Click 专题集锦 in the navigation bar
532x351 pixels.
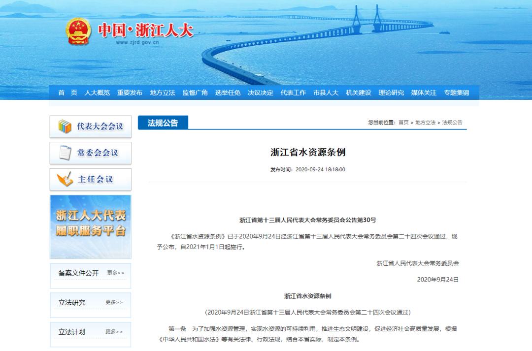pyautogui.click(x=456, y=93)
